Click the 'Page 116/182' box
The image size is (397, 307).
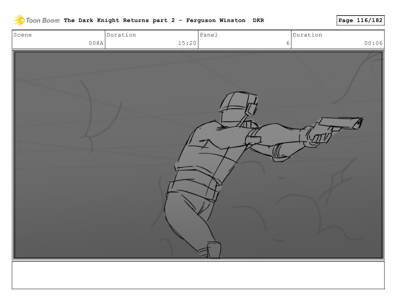pos(360,21)
